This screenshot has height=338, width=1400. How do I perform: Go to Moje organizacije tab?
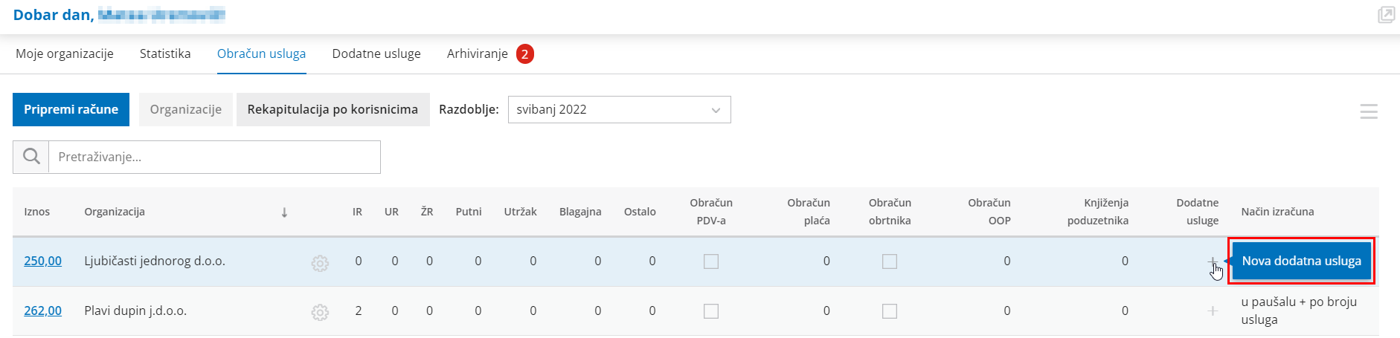click(x=65, y=53)
